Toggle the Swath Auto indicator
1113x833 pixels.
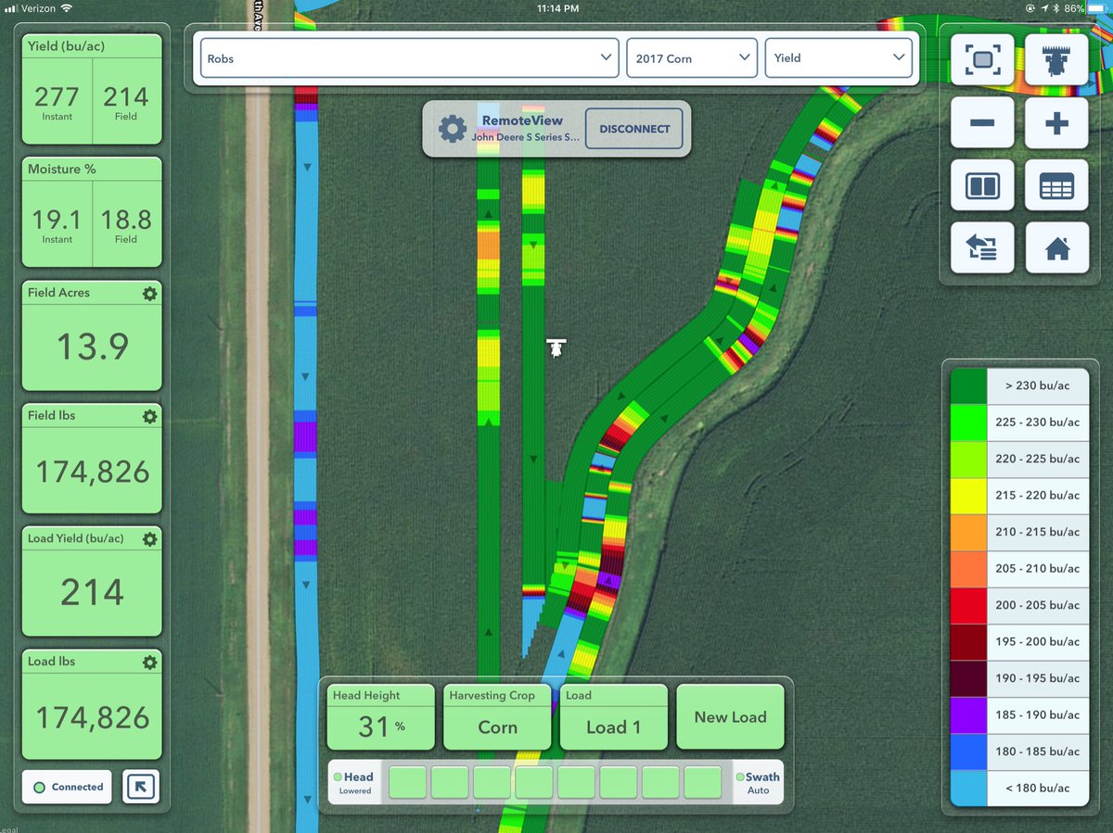(758, 783)
